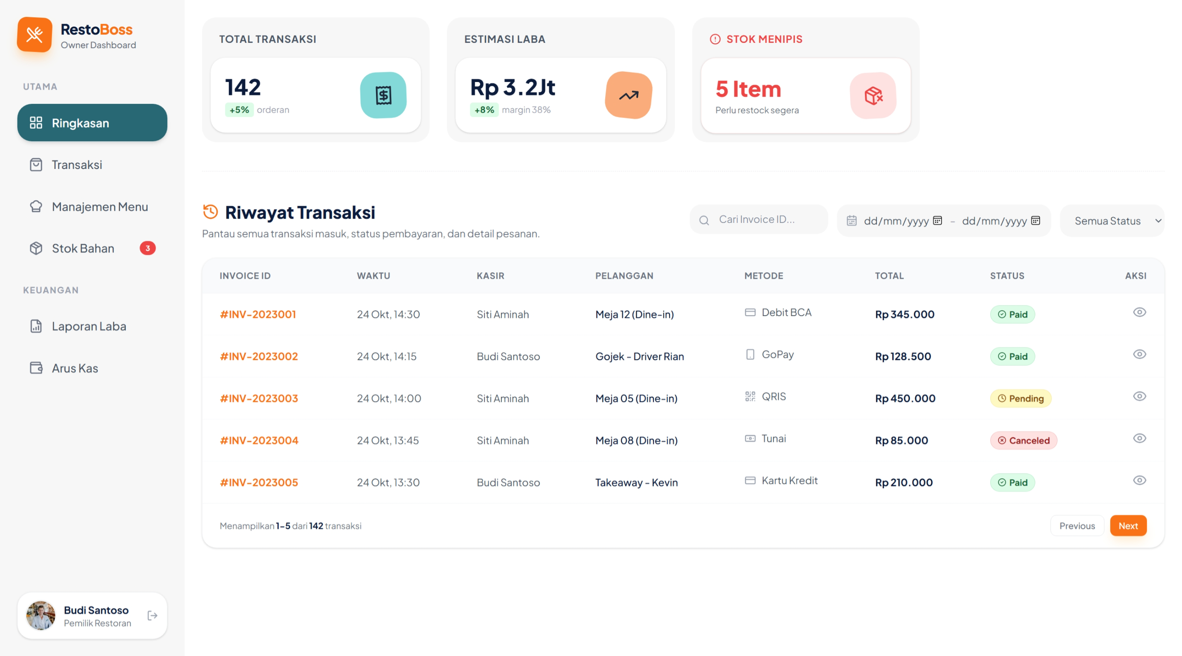
Task: Click the Paid status badge of INV-2023005
Action: [x=1012, y=482]
